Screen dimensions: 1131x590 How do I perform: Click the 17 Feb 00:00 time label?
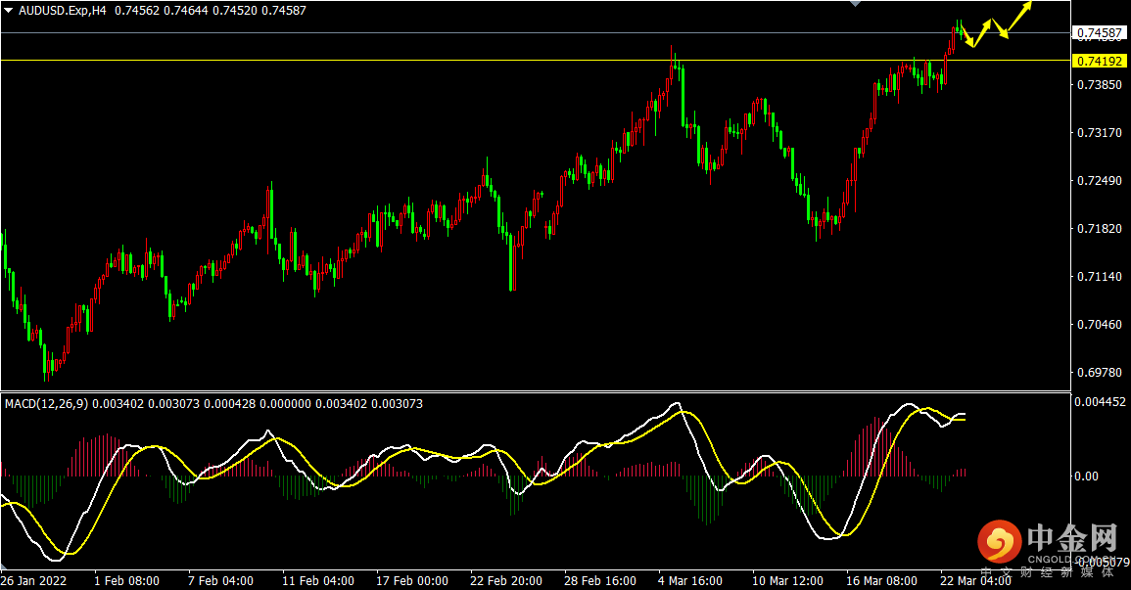coord(412,580)
